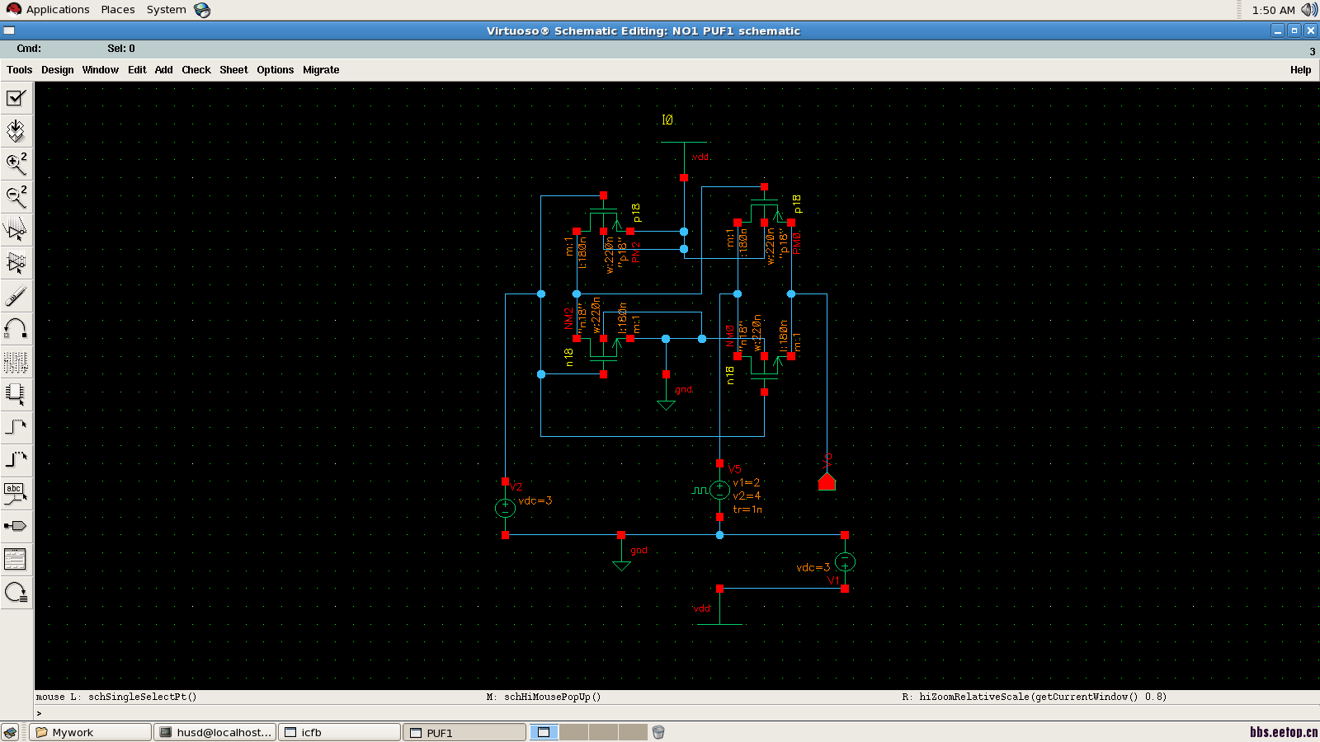Click the Save design icon
1320x742 pixels.
[16, 131]
